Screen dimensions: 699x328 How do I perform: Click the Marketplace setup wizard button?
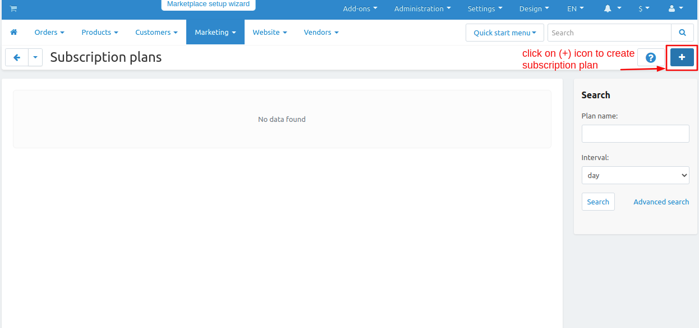click(208, 4)
